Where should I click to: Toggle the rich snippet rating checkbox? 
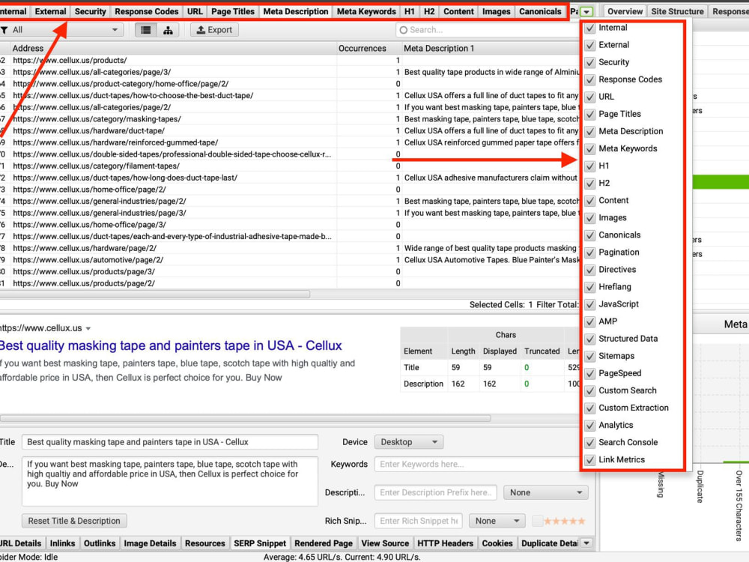(x=537, y=521)
